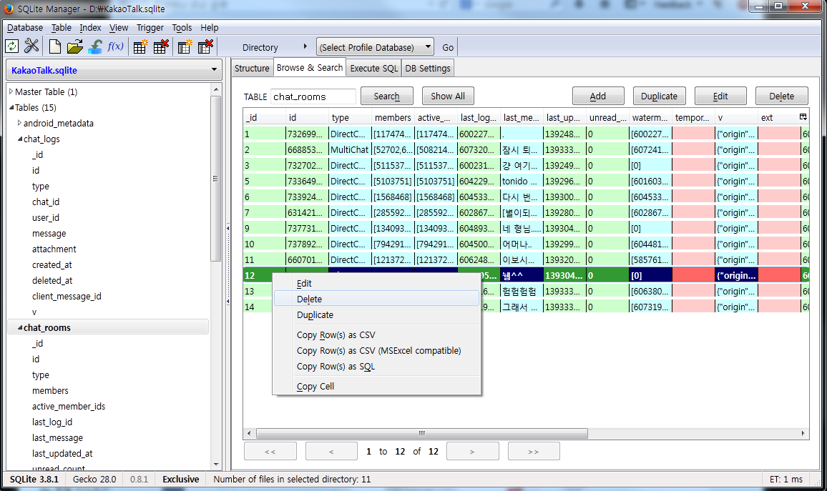
Task: Click the New Database blank page icon
Action: coord(55,46)
